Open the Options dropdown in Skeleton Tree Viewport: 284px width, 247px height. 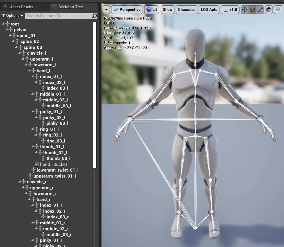(12, 16)
